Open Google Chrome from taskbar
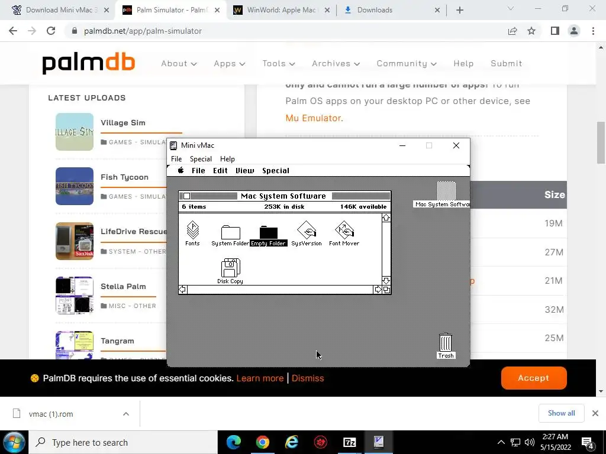 pyautogui.click(x=262, y=442)
